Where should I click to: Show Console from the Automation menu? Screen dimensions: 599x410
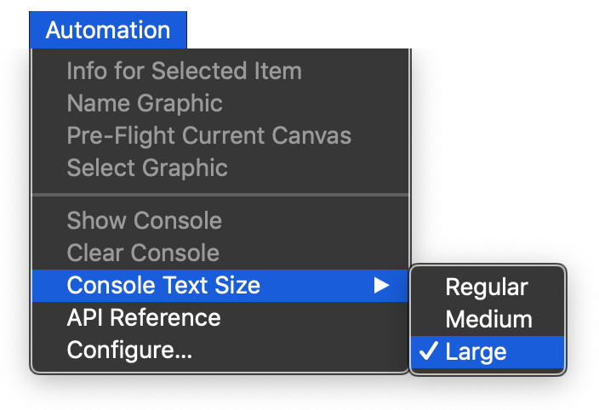144,220
